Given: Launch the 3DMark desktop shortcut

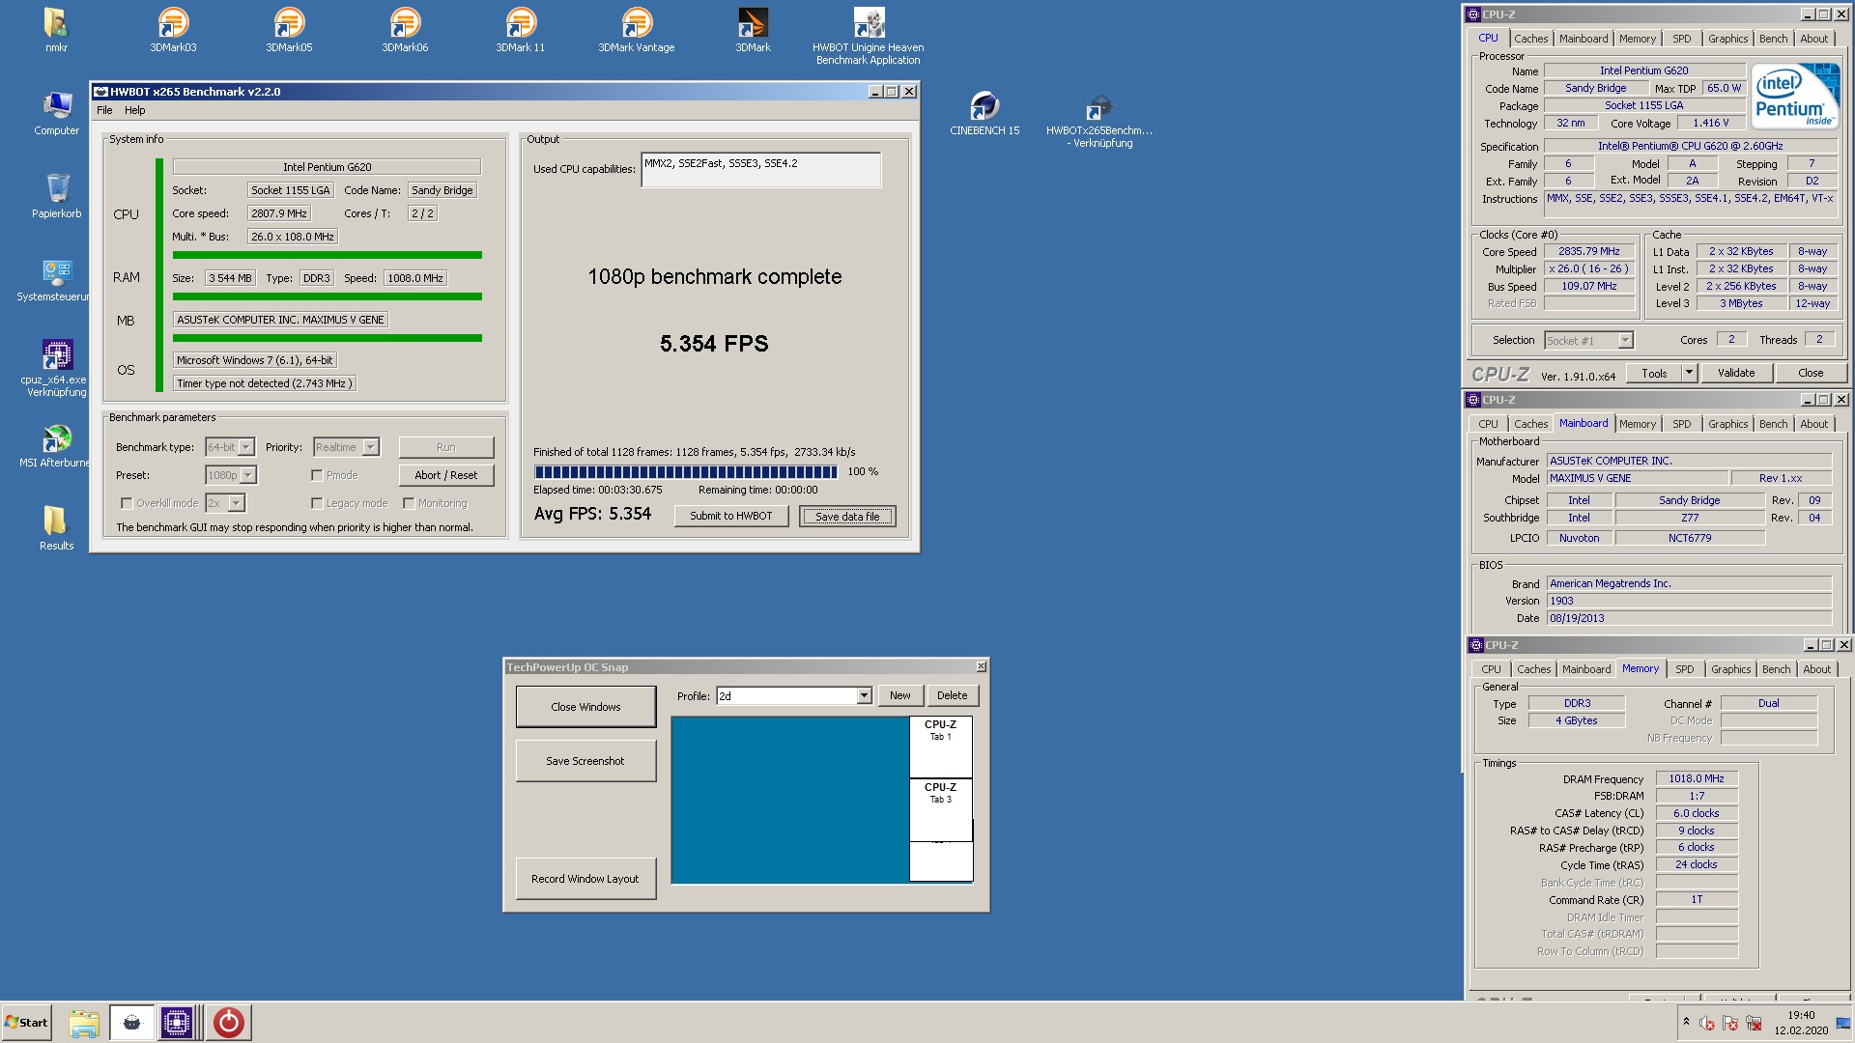Looking at the screenshot, I should (x=753, y=30).
